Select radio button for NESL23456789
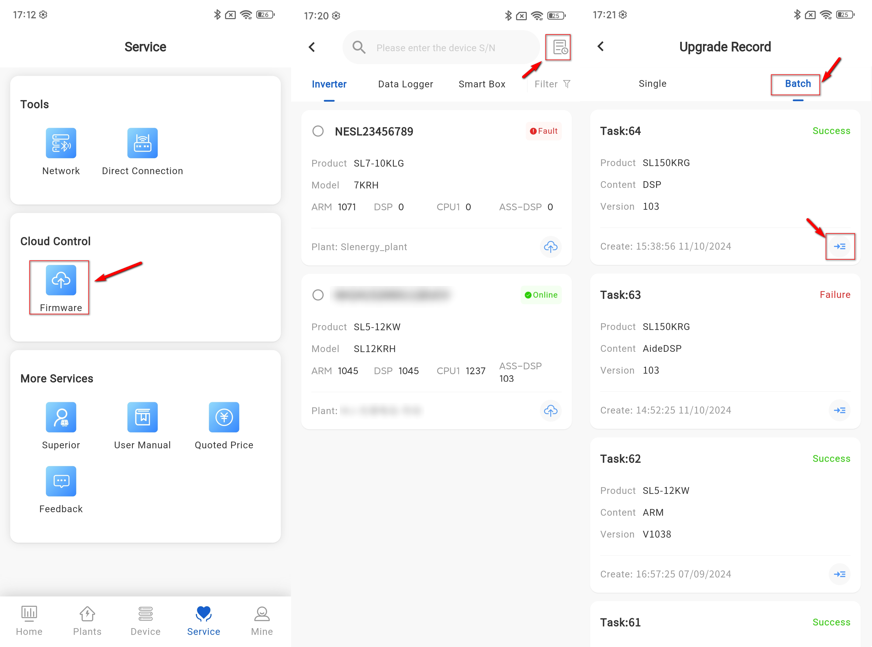Image resolution: width=872 pixels, height=647 pixels. coord(318,131)
